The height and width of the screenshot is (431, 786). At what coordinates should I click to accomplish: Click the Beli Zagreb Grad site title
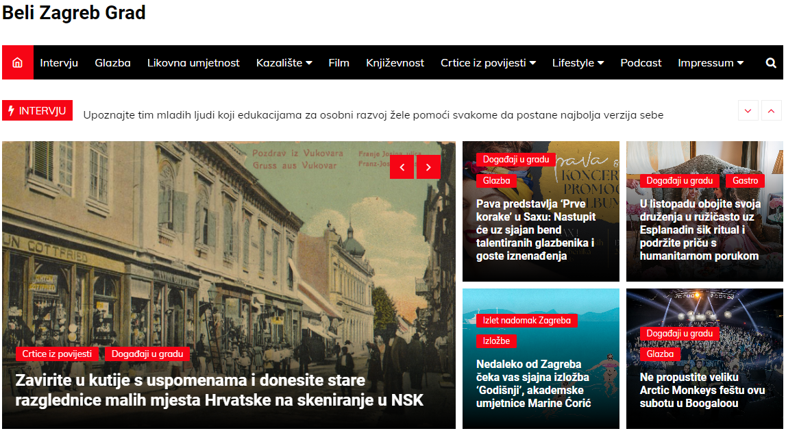74,13
